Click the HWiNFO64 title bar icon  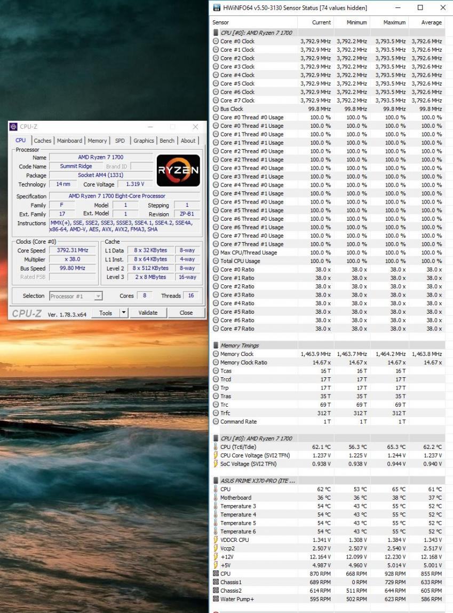pos(217,7)
